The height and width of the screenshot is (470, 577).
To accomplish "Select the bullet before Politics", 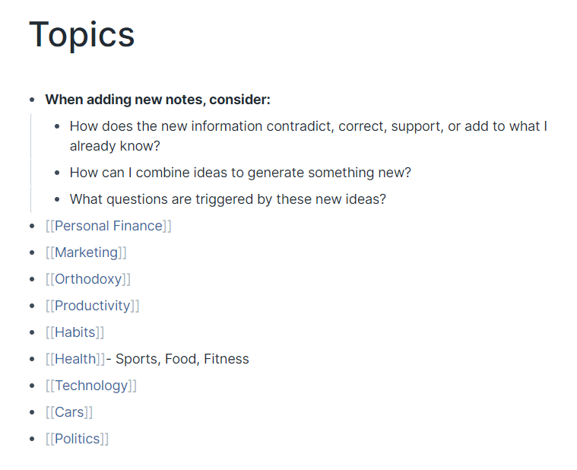I will coord(33,439).
